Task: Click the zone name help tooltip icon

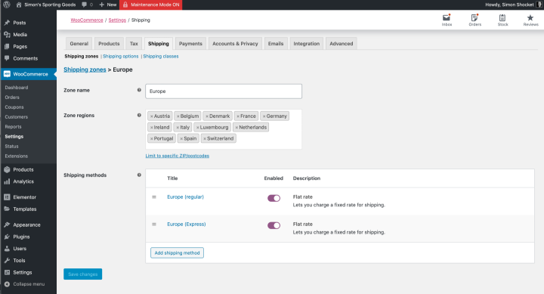Action: pos(139,90)
